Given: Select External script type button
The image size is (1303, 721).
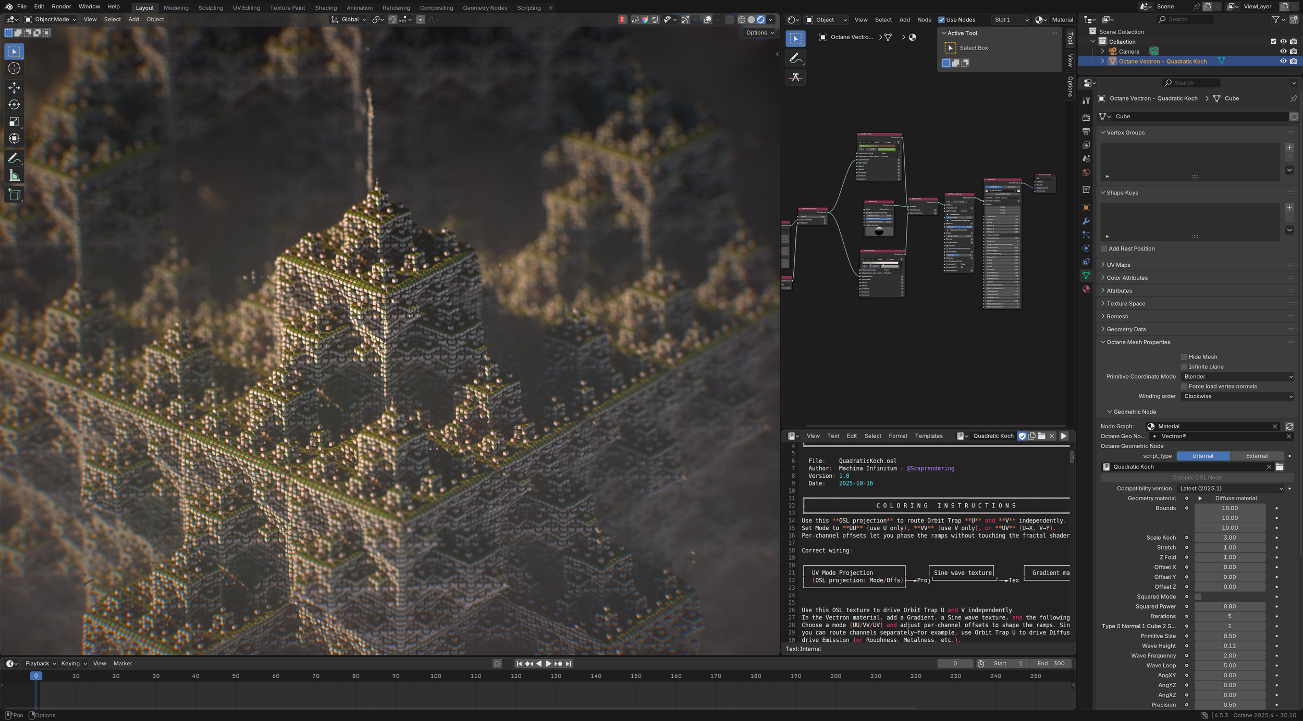Looking at the screenshot, I should 1256,456.
